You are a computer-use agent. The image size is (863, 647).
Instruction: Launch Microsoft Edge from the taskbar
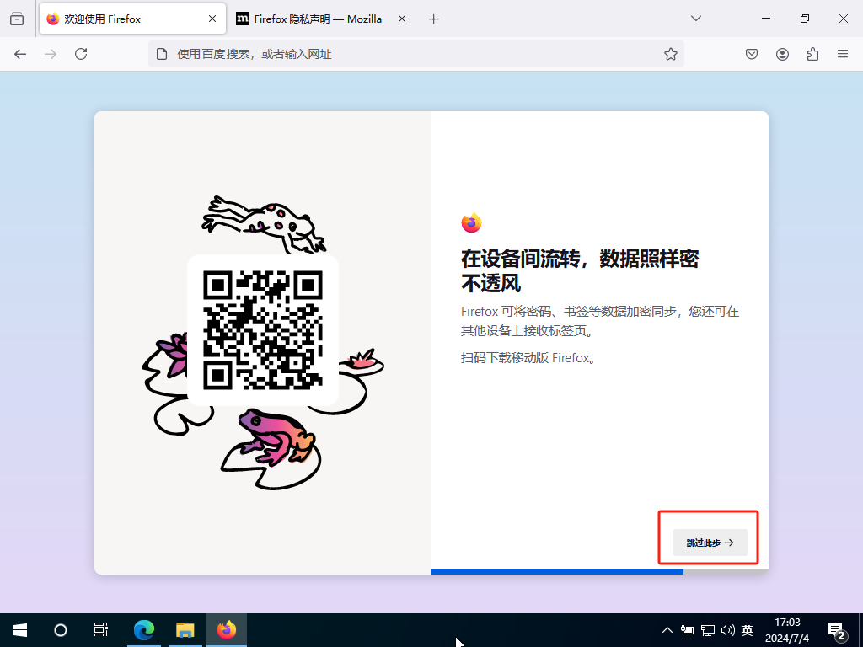coord(143,629)
